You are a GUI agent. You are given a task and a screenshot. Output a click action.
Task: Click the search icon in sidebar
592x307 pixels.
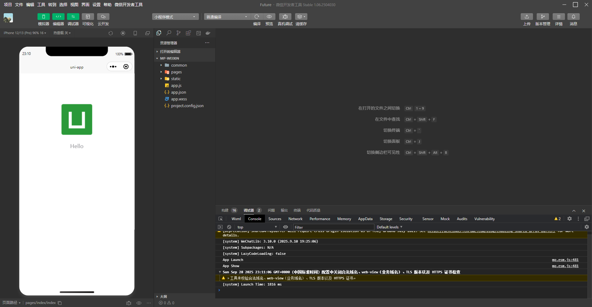pyautogui.click(x=169, y=33)
